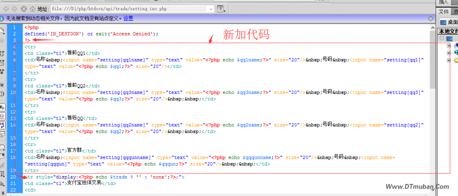Click the expand more tools chevron at toolbar bottom

(x=3, y=193)
